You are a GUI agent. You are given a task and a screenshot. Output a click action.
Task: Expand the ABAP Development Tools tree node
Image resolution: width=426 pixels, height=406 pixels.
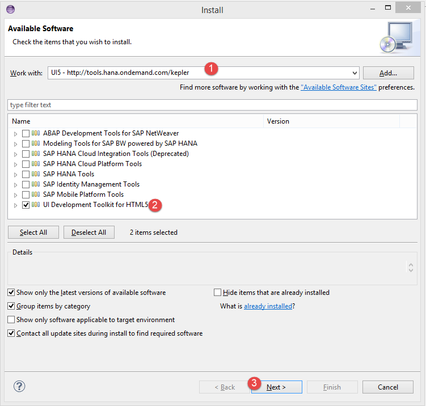click(x=15, y=134)
